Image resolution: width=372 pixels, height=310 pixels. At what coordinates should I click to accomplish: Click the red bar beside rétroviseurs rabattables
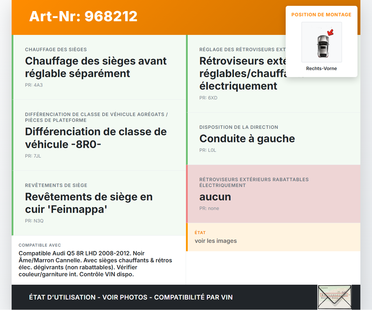click(x=187, y=193)
